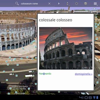Tap the search magnifier icon
The height and width of the screenshot is (100, 100).
17,3
